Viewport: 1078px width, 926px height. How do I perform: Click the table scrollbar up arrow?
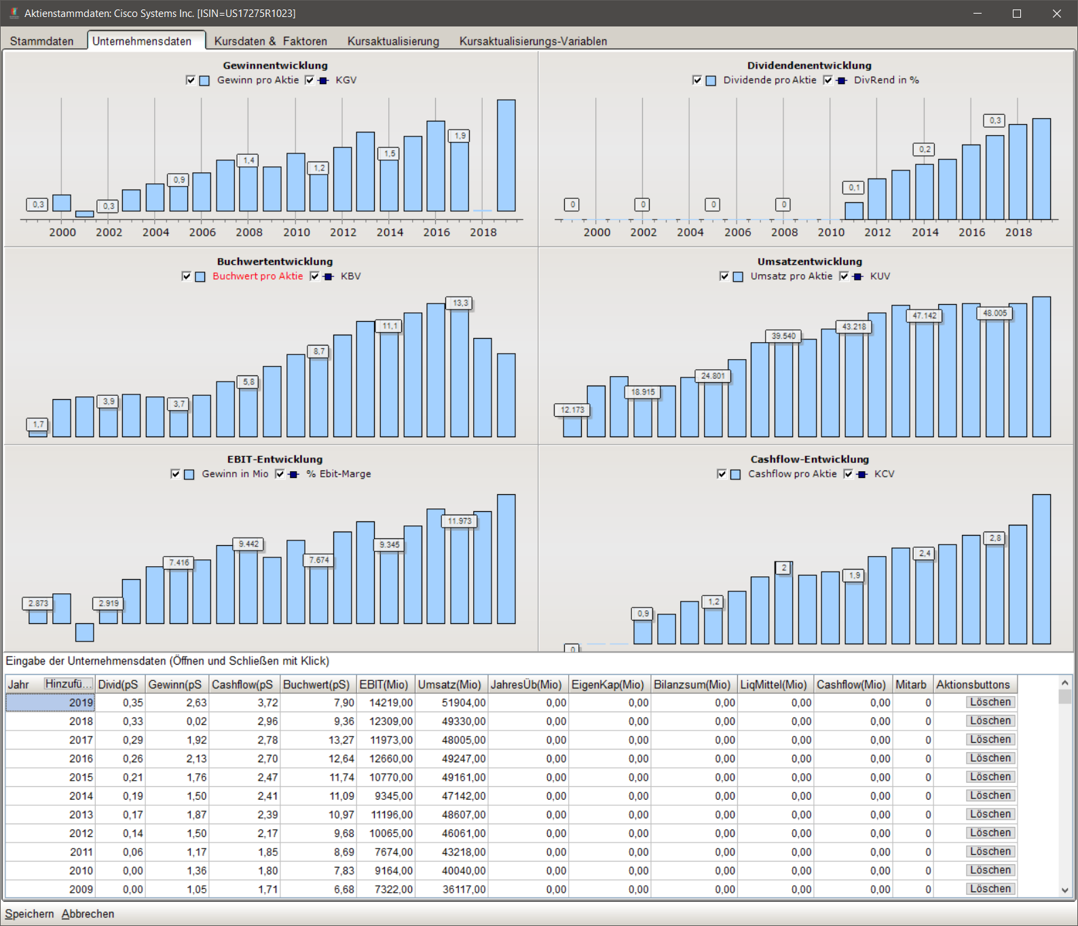tap(1064, 683)
